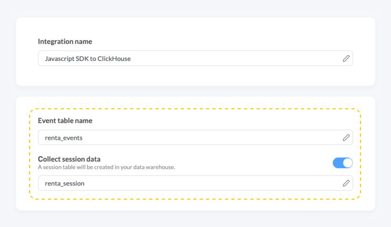
Task: Click the blue track of the session toggle
Action: point(337,163)
